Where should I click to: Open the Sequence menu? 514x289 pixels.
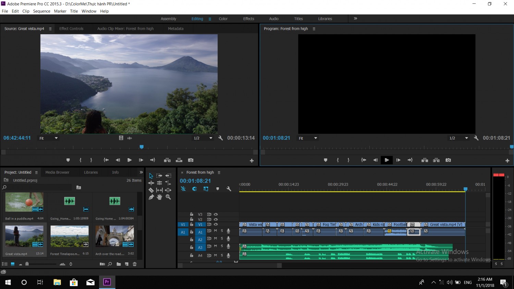coord(42,11)
